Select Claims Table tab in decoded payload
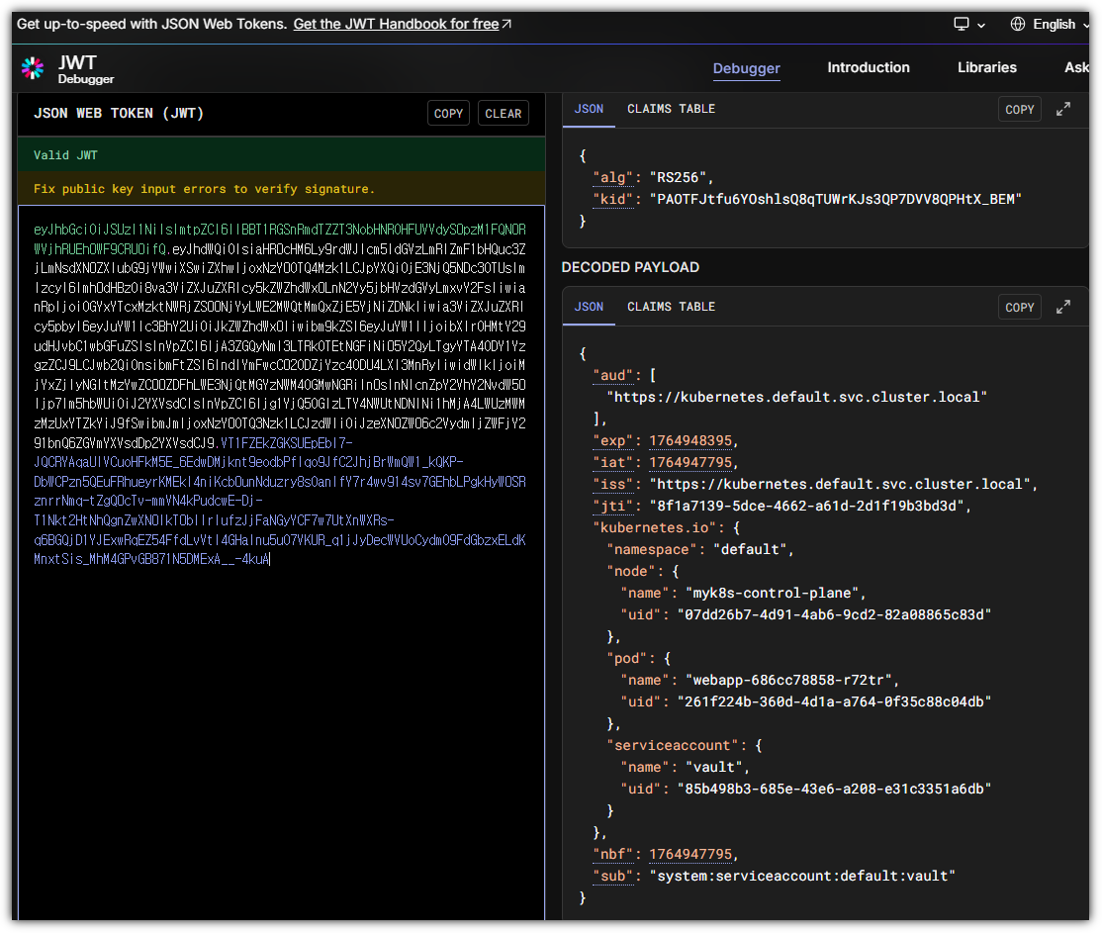Image resolution: width=1102 pixels, height=933 pixels. [671, 307]
